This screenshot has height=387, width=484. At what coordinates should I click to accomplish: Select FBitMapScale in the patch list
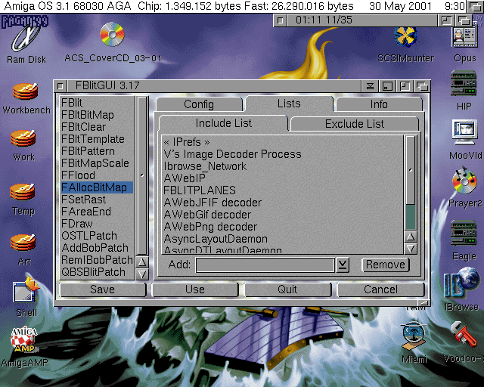pyautogui.click(x=97, y=163)
